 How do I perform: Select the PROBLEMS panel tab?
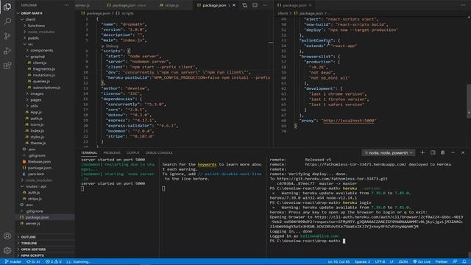[112, 153]
